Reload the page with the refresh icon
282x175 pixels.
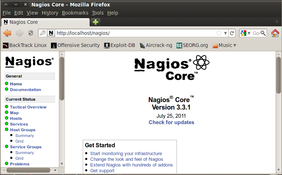tap(232, 33)
